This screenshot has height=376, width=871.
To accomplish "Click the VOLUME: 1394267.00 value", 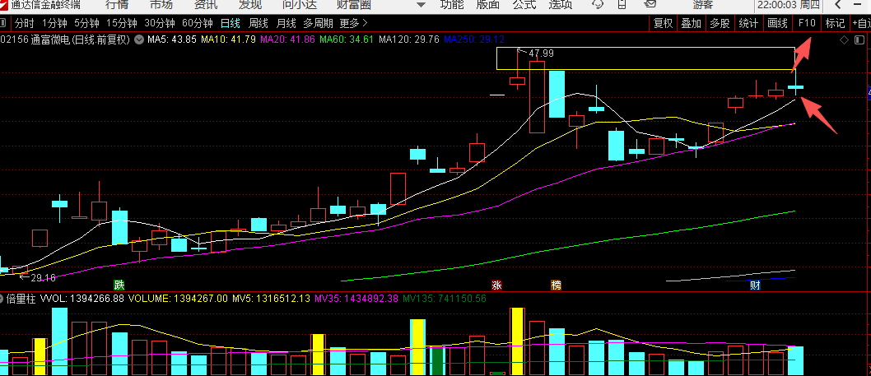I will (x=178, y=299).
